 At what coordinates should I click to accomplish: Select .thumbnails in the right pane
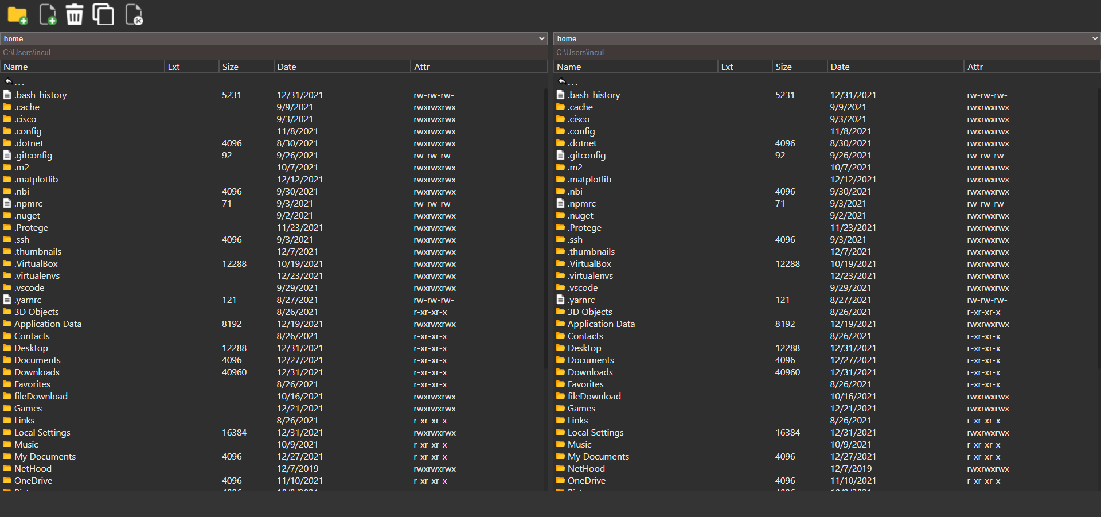click(x=591, y=251)
